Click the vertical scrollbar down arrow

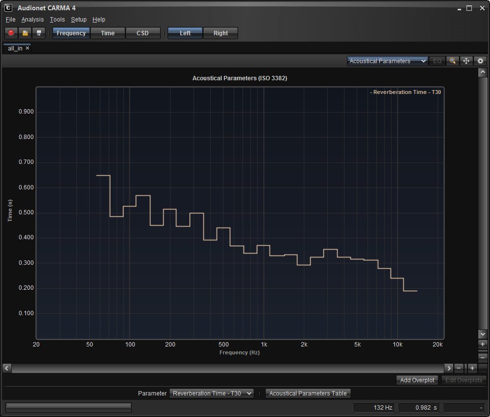[483, 334]
